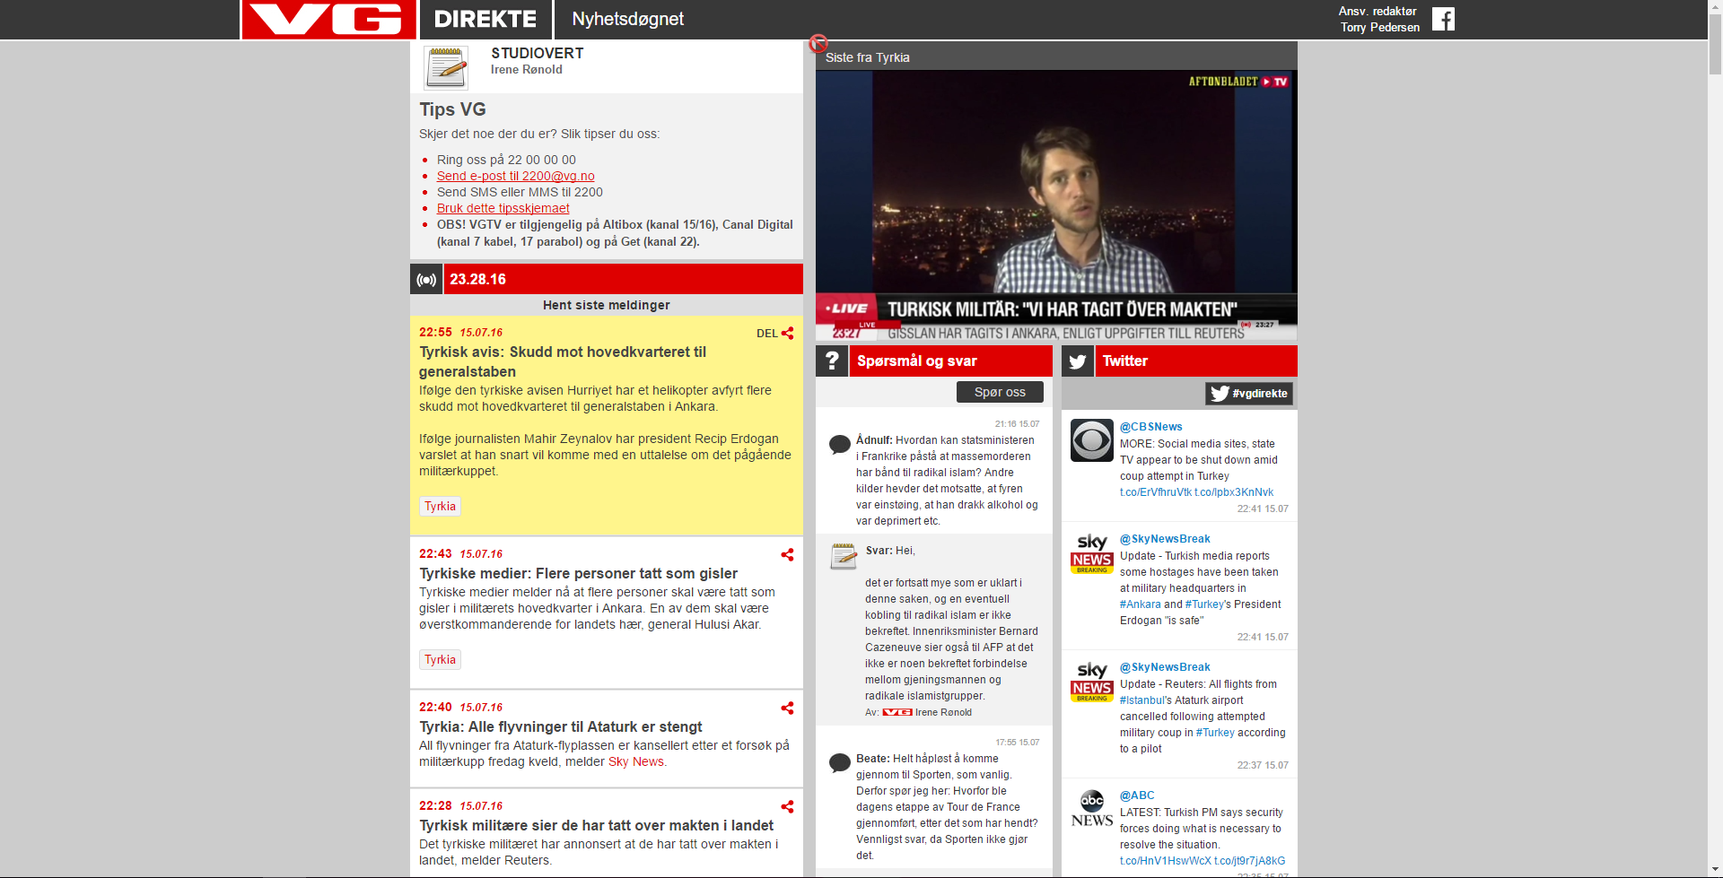
Task: Share the 22:43 hostages post
Action: 787,554
